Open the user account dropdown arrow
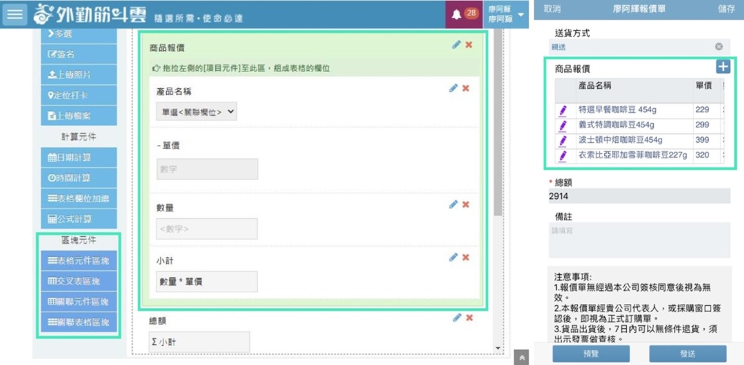Screen dimensions: 744x365 (520, 15)
